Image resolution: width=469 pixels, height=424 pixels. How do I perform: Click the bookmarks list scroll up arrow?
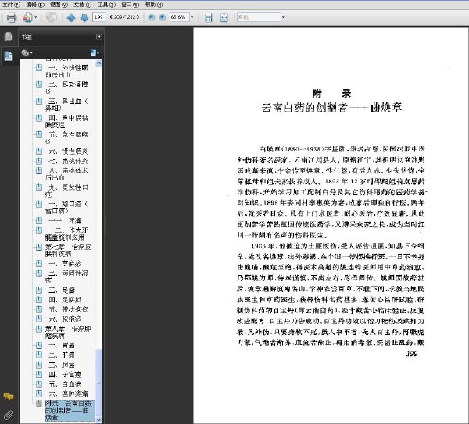click(98, 63)
